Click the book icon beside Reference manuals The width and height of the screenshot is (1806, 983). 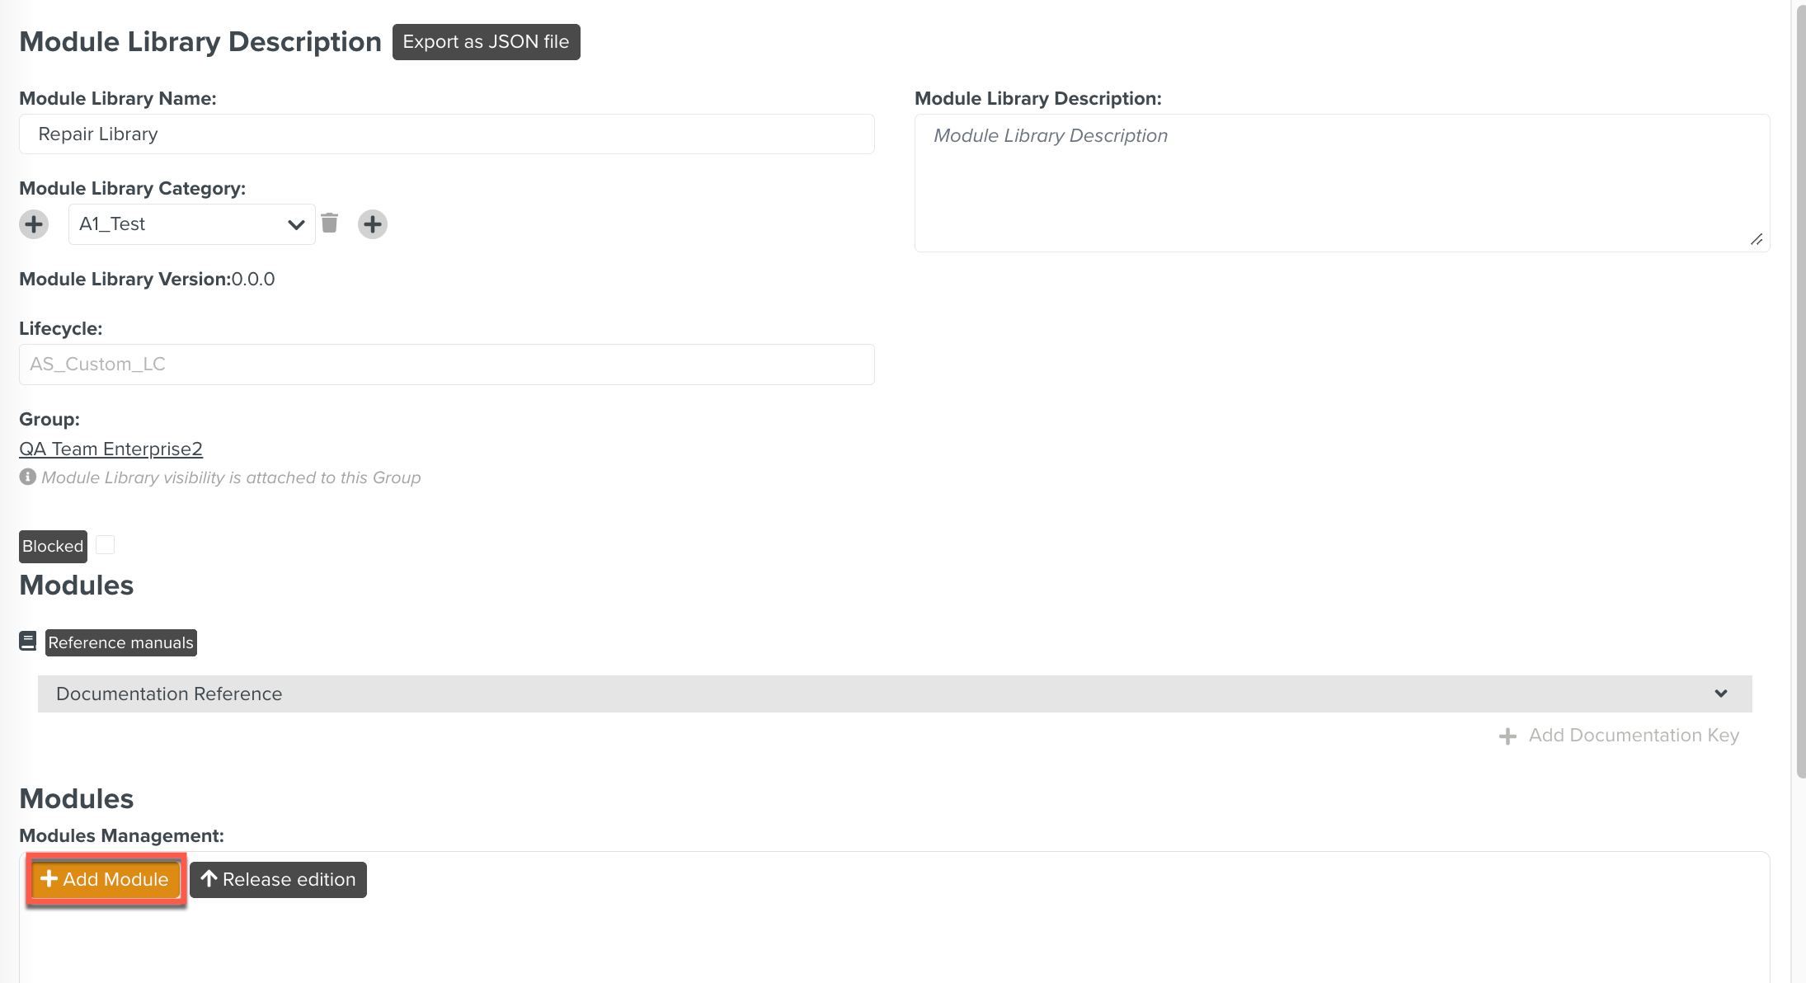28,642
